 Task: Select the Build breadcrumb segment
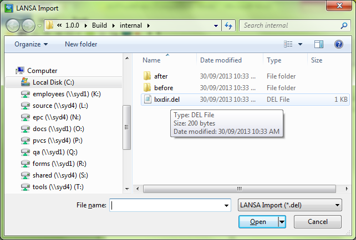click(99, 25)
